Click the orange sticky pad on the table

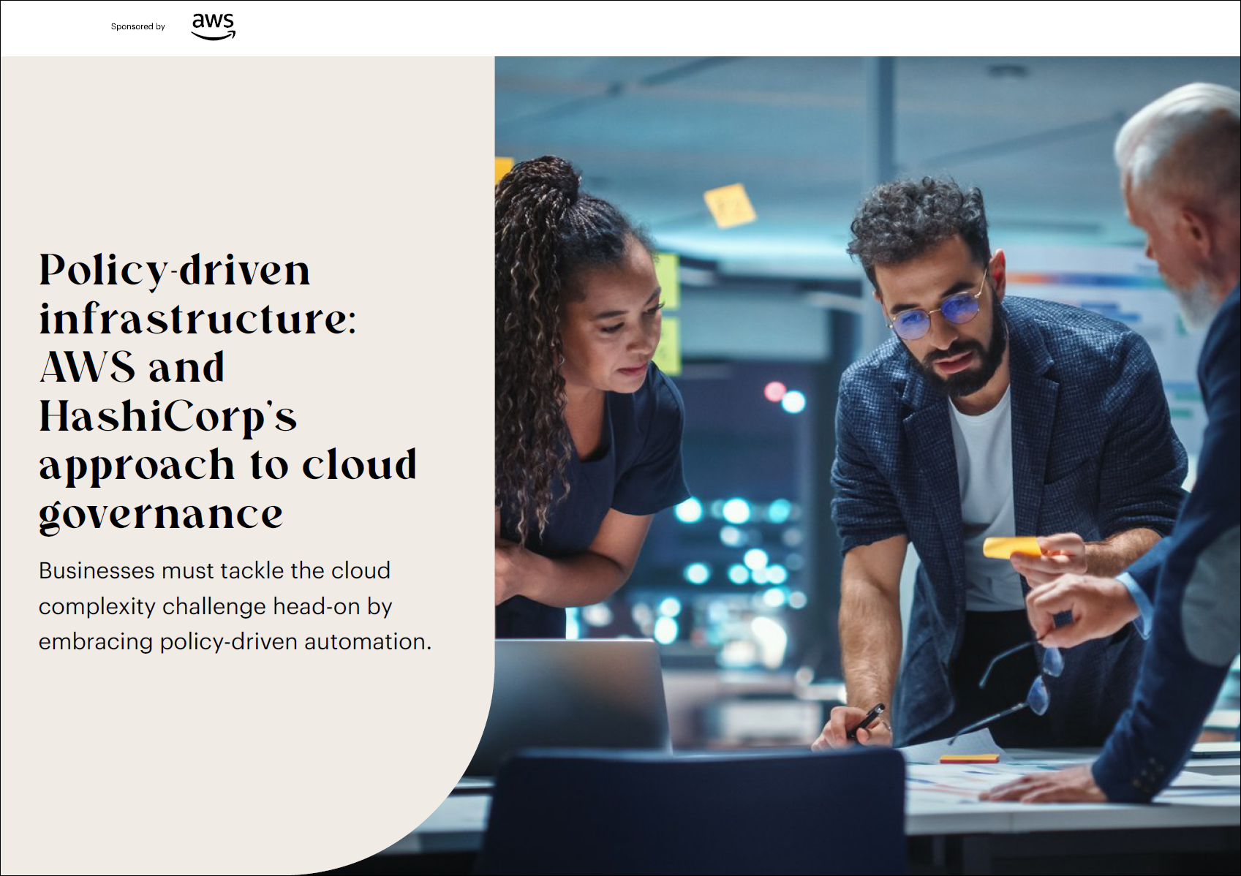click(969, 758)
